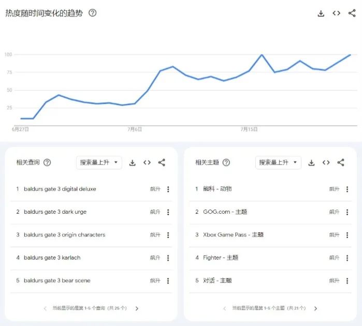Open query baldurs gate 3 digital deluxe
362x326 pixels.
pos(60,189)
